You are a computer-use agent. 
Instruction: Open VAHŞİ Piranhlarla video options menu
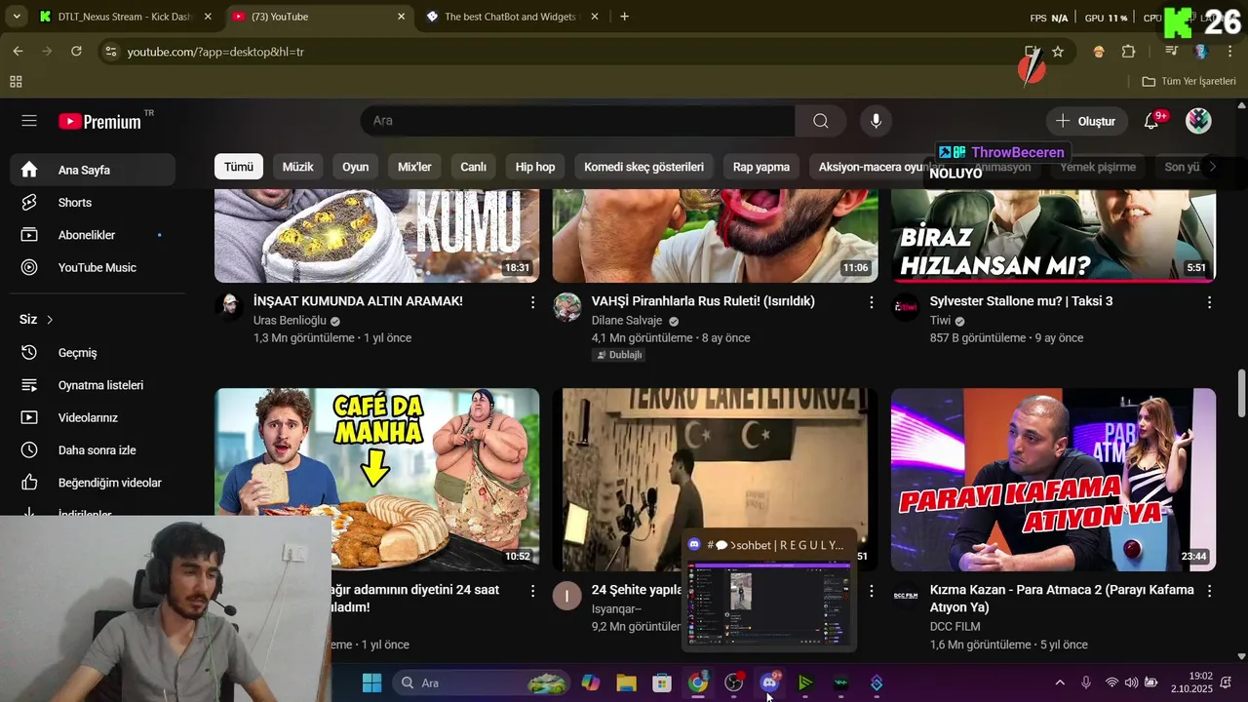(871, 302)
